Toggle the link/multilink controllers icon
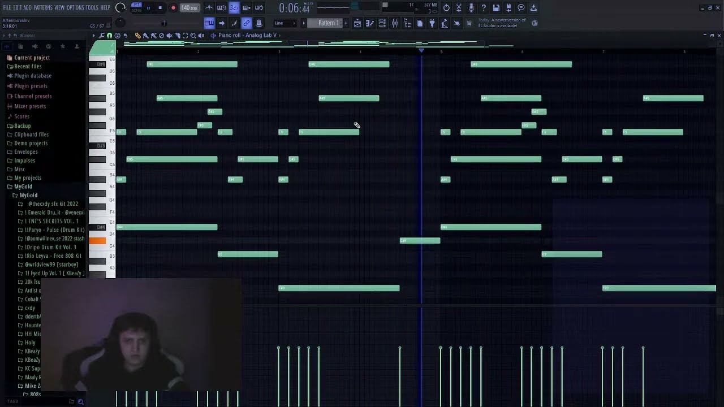Viewport: 724px width, 407px height. pyautogui.click(x=247, y=23)
